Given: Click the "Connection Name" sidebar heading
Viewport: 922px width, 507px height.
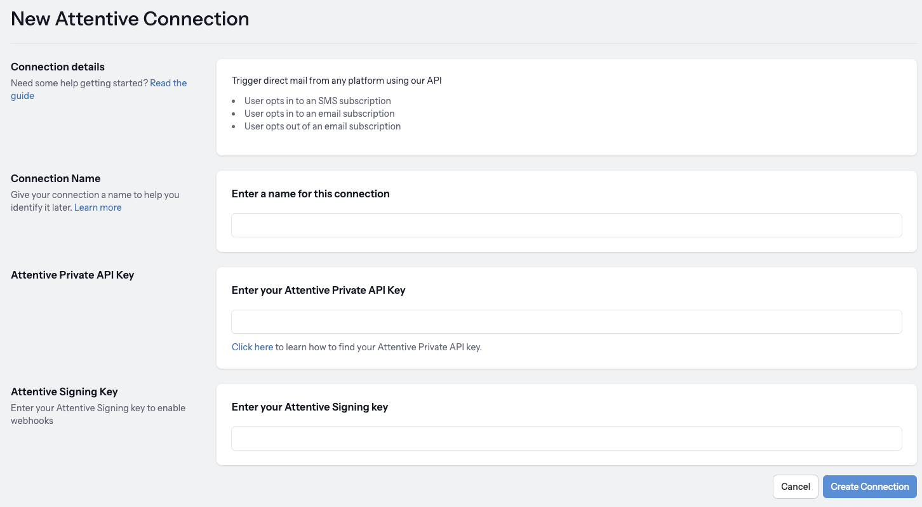Looking at the screenshot, I should 56,178.
